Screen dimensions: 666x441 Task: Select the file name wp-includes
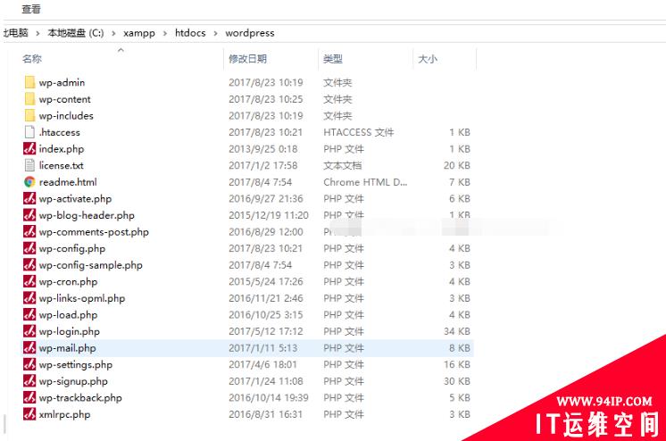click(66, 115)
